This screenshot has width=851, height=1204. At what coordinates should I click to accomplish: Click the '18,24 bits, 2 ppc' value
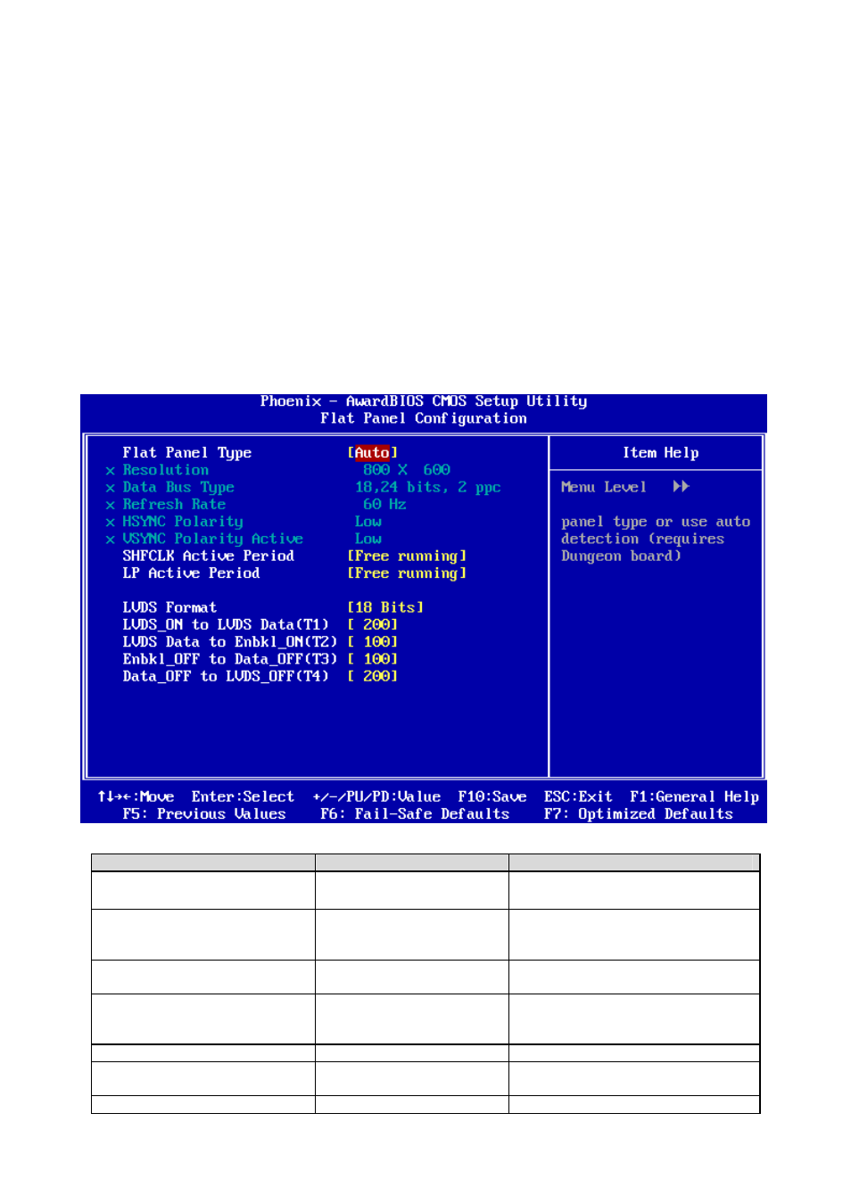tap(428, 488)
